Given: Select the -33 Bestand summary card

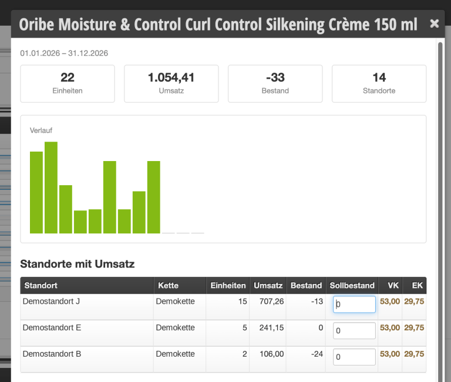Looking at the screenshot, I should coord(275,83).
